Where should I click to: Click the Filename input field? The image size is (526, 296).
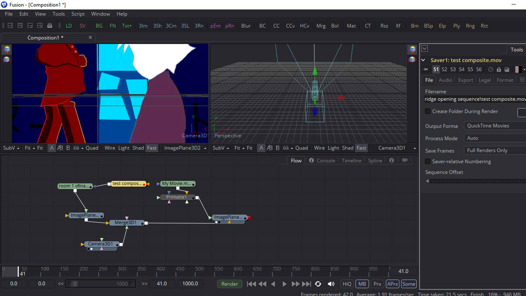[x=475, y=99]
